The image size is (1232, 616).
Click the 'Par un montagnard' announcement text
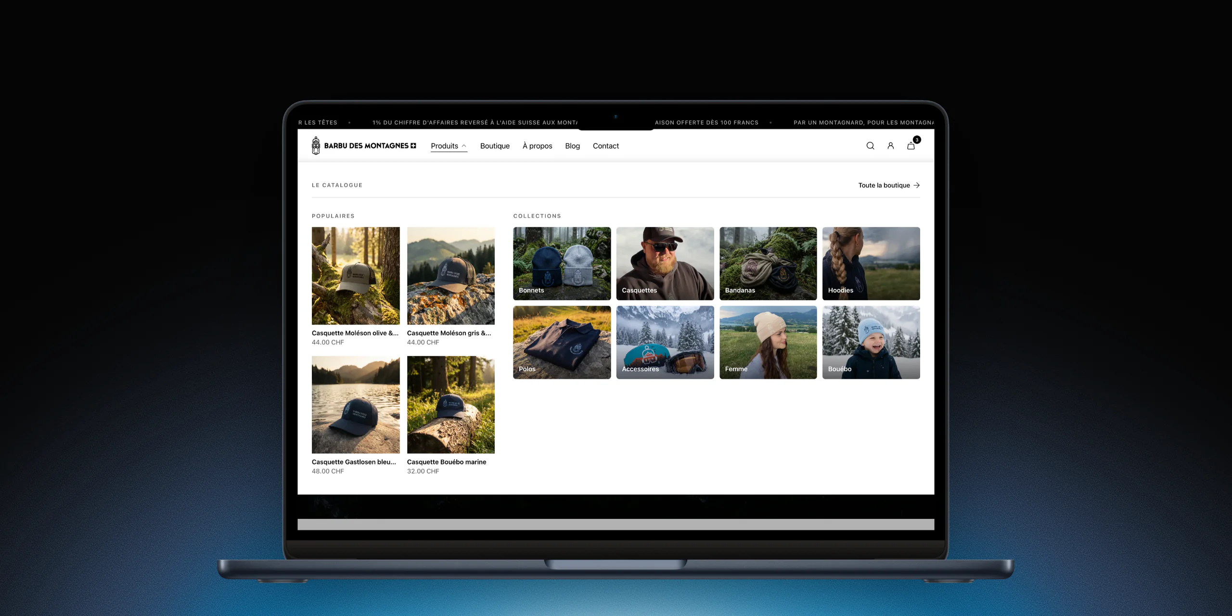click(864, 123)
